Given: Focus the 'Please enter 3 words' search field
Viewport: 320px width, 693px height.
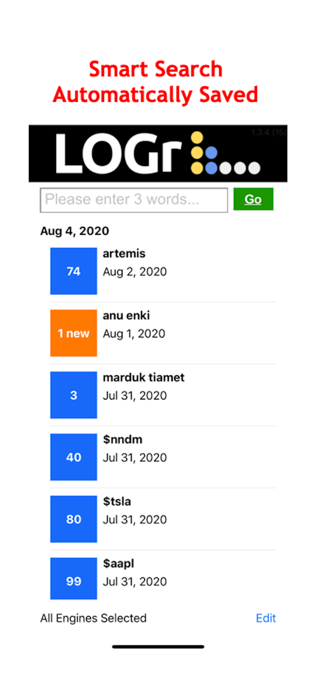Looking at the screenshot, I should pyautogui.click(x=134, y=200).
